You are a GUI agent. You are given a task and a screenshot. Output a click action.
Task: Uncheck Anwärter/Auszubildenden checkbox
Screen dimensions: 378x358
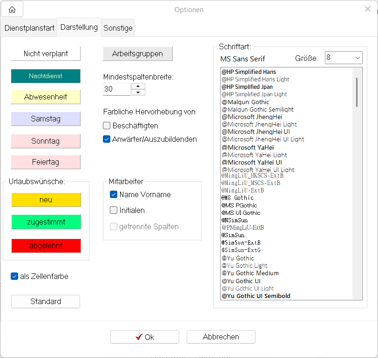[107, 139]
